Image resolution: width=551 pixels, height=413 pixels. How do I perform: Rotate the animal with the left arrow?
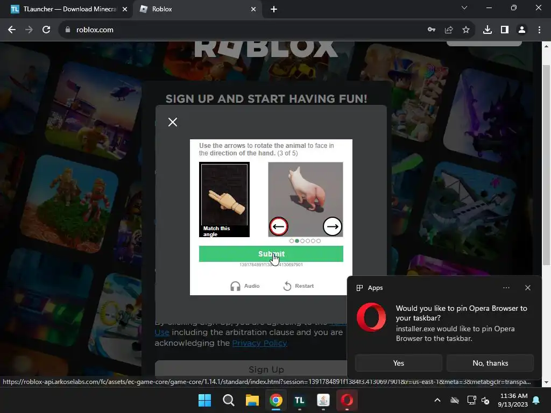[279, 226]
